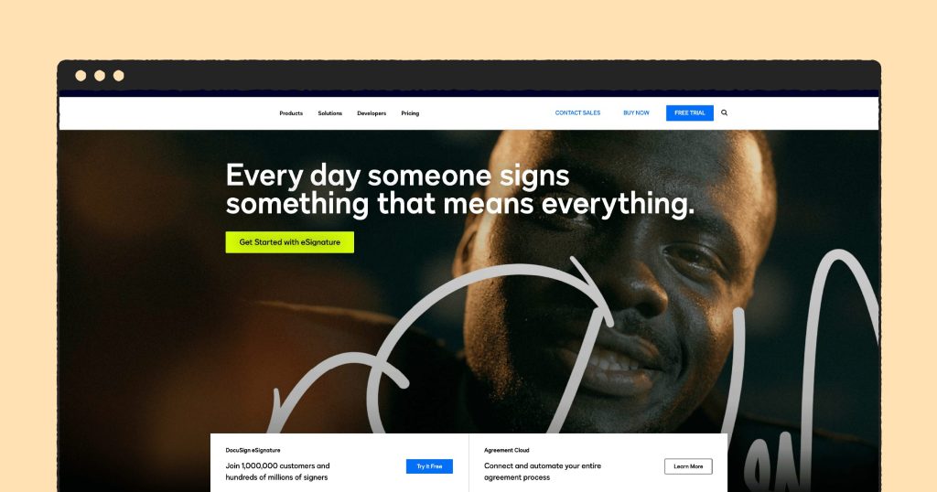Click the search magnifier icon

pyautogui.click(x=725, y=112)
